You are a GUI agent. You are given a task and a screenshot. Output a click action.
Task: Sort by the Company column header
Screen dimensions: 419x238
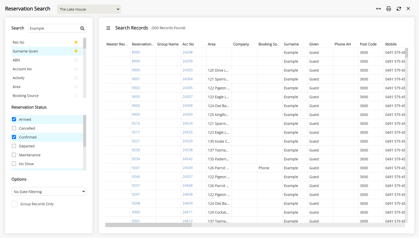tap(241, 44)
